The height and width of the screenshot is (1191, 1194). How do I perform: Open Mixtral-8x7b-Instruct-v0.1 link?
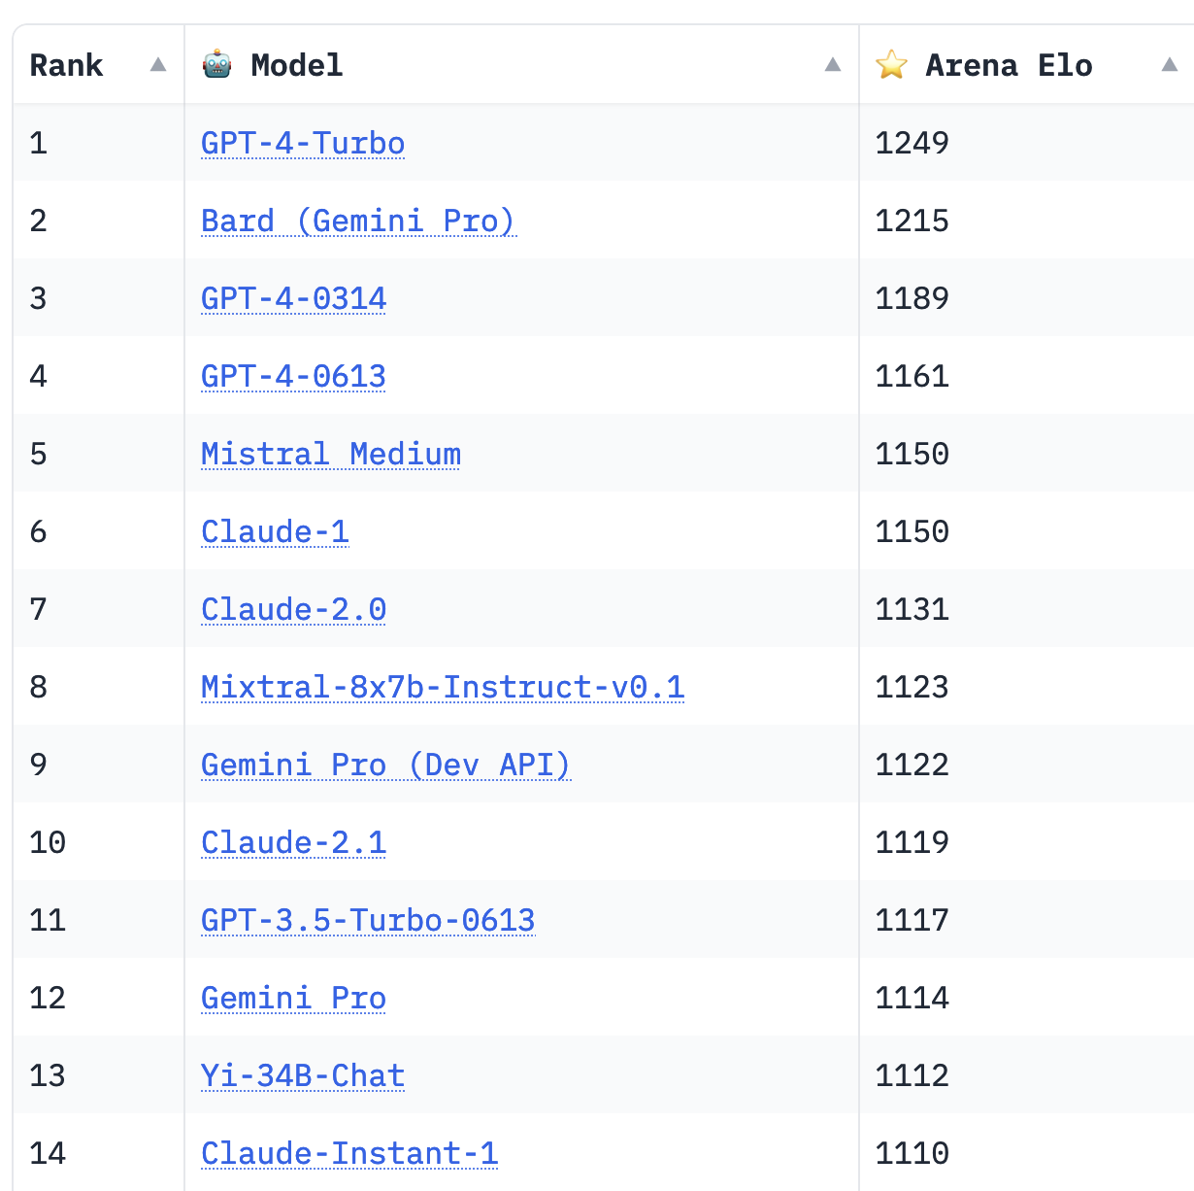(443, 687)
